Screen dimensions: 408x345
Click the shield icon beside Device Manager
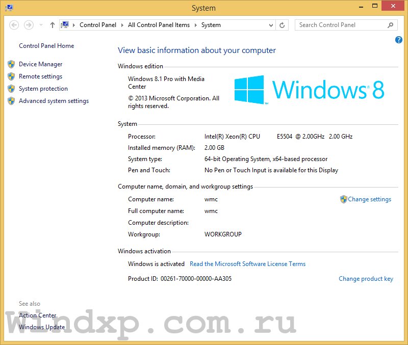[11, 64]
